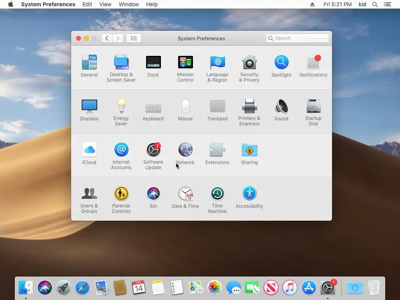Open the System Preferences app menu
Viewport: 400px width, 300px height.
[x=48, y=4]
